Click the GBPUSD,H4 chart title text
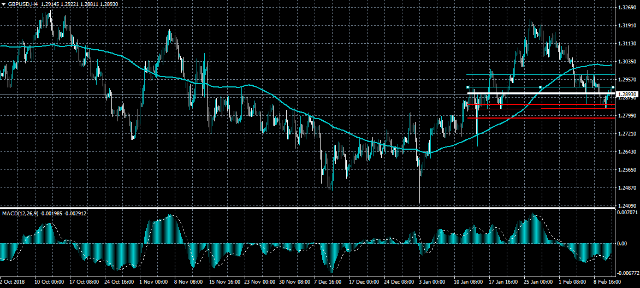The width and height of the screenshot is (640, 288). (23, 4)
